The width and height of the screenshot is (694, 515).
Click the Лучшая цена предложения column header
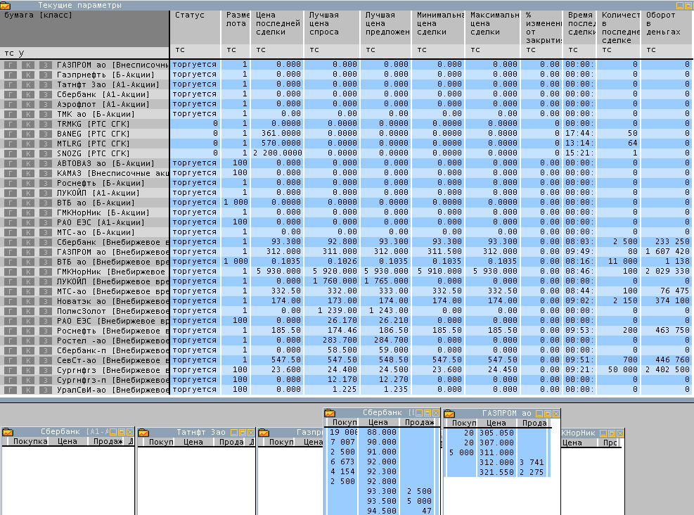386,27
